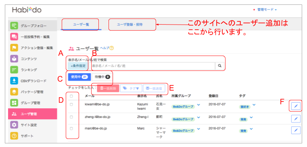The width and height of the screenshot is (307, 147).
Task: Show 待機中 users filter
Action: tap(102, 77)
